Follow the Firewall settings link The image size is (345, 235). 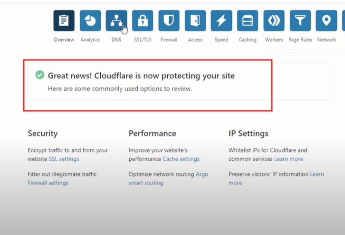(x=48, y=183)
